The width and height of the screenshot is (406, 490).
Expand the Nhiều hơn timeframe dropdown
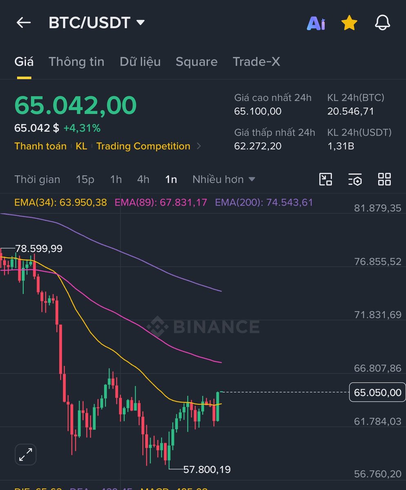coord(224,179)
